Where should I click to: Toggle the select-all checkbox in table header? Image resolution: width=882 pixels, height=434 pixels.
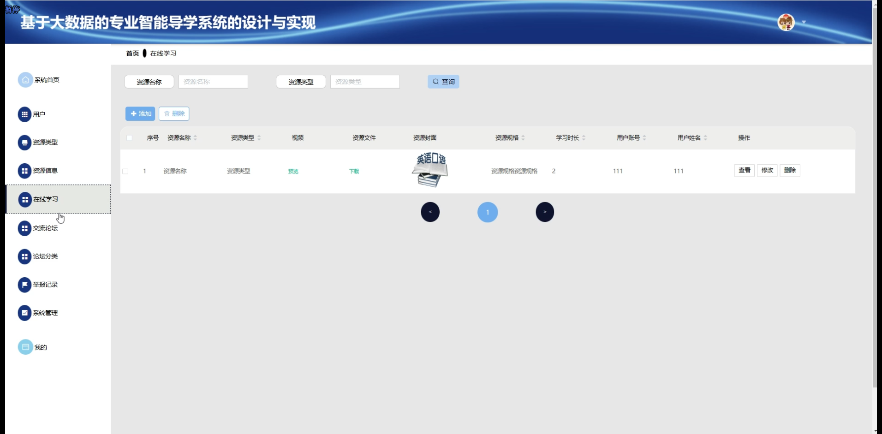coord(130,138)
